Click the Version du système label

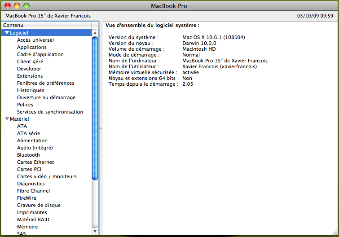pyautogui.click(x=133, y=37)
